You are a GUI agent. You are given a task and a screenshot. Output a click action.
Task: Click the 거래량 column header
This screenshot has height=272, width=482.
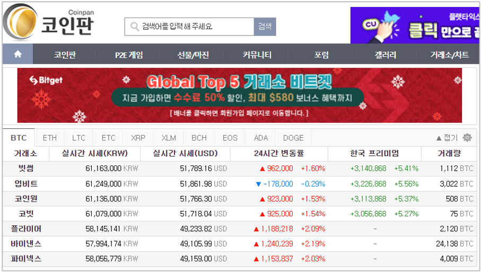tap(450, 153)
